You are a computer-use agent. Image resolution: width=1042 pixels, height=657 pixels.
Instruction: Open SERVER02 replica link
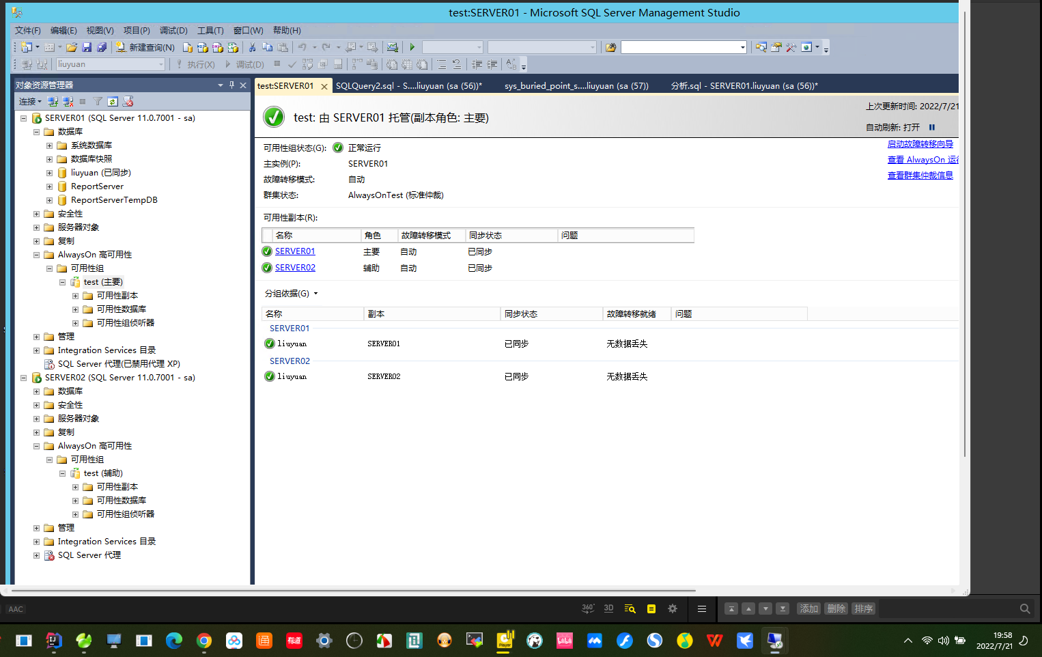(295, 268)
